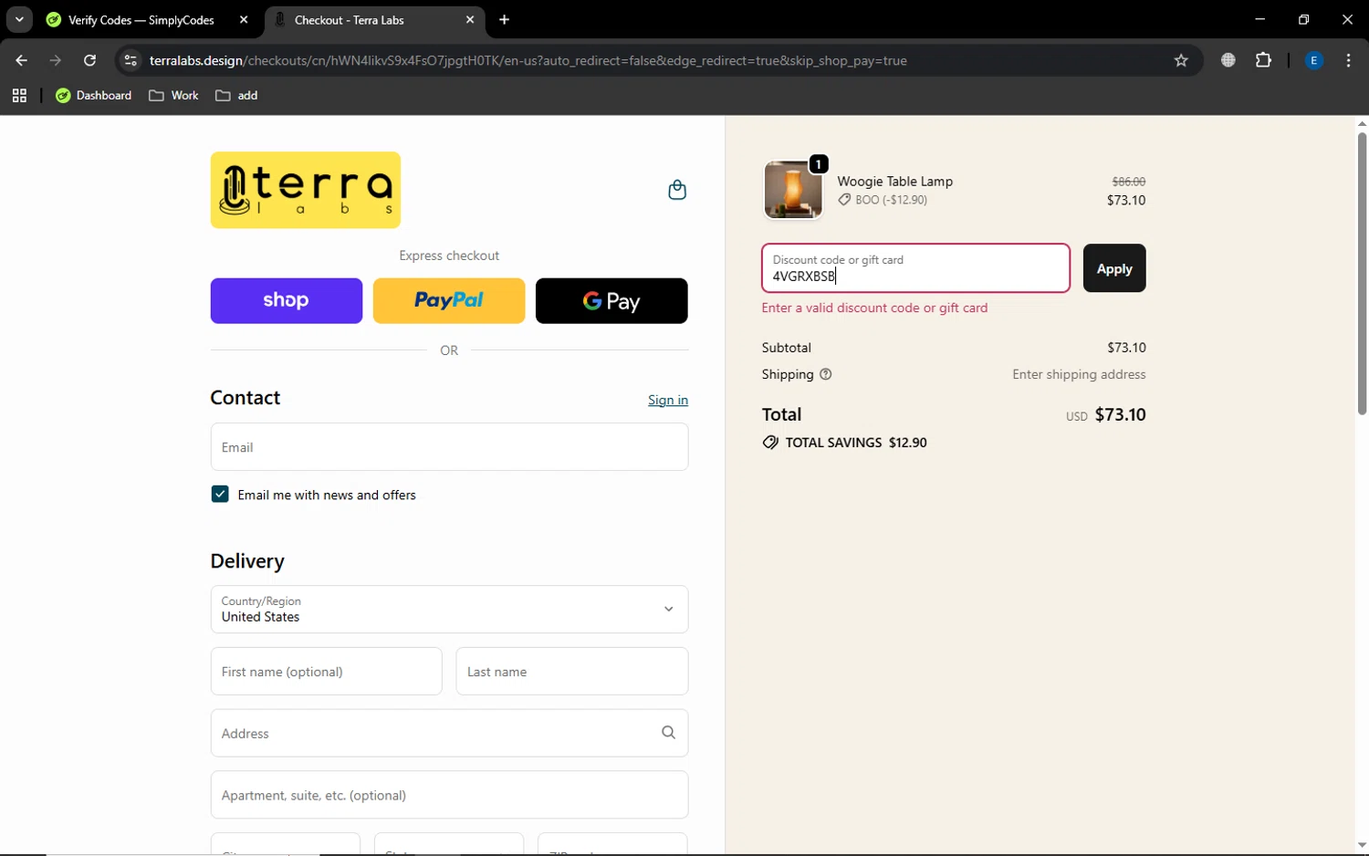Open the cart bag icon
The width and height of the screenshot is (1369, 856).
pos(677,190)
